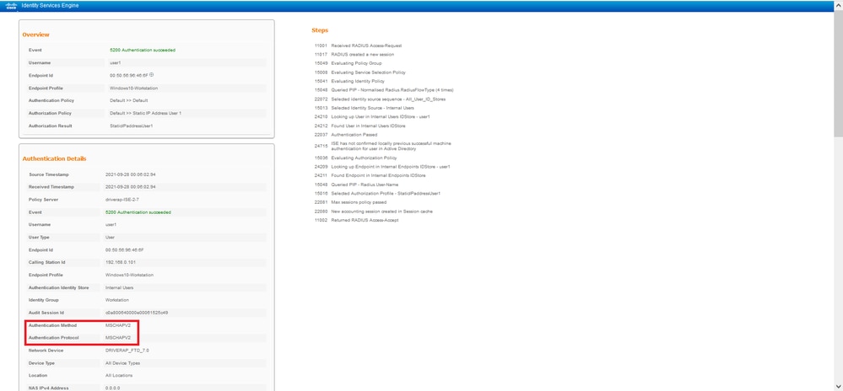Click step "15008 Evaluating Service Selection Policy"

click(359, 72)
